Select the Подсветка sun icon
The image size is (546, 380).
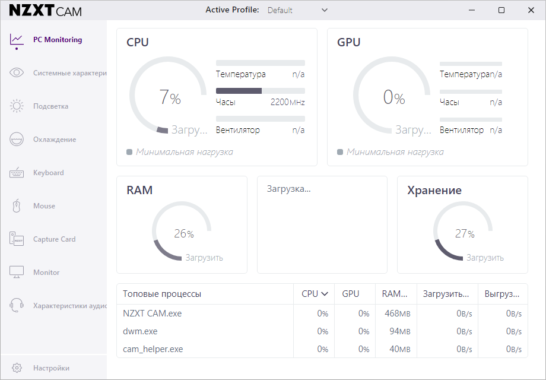click(17, 106)
